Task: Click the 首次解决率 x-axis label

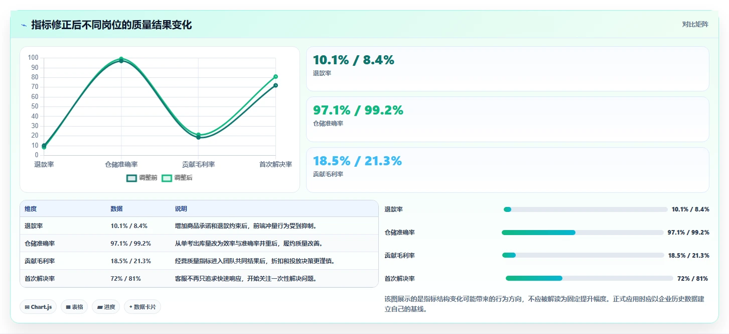Action: (275, 164)
